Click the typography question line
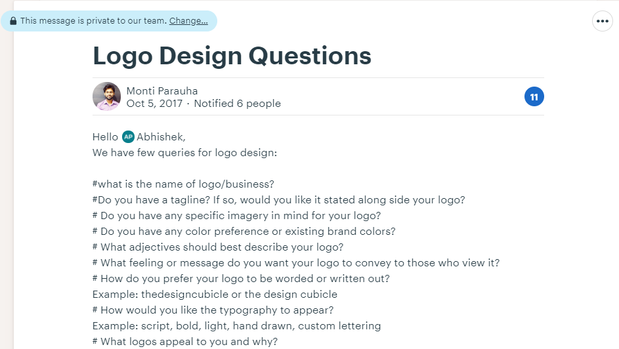The width and height of the screenshot is (619, 349). pyautogui.click(x=213, y=310)
